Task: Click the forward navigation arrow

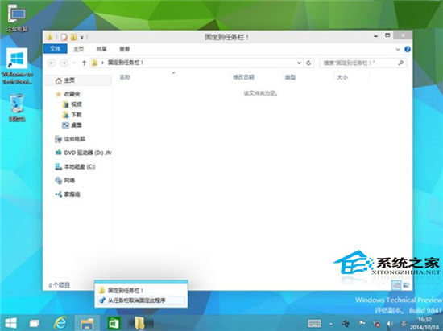Action: click(64, 63)
